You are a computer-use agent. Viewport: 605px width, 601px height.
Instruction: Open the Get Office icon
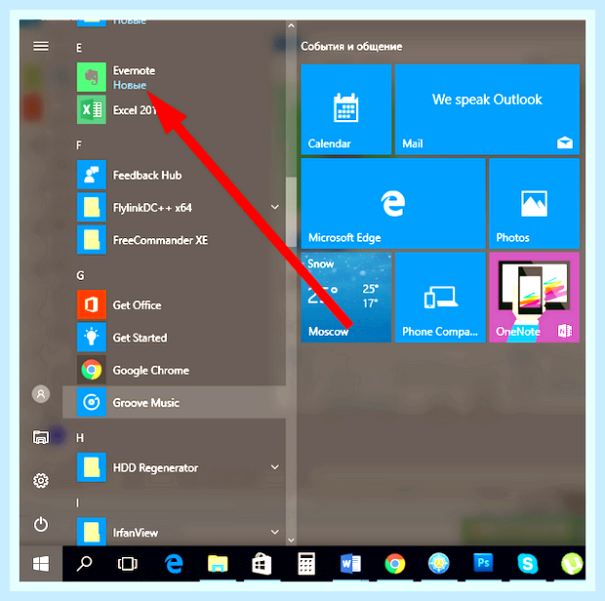pyautogui.click(x=92, y=304)
